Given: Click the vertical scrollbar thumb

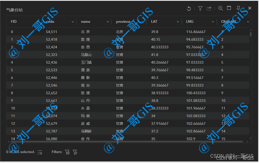Looking at the screenshot, I should click(251, 34).
